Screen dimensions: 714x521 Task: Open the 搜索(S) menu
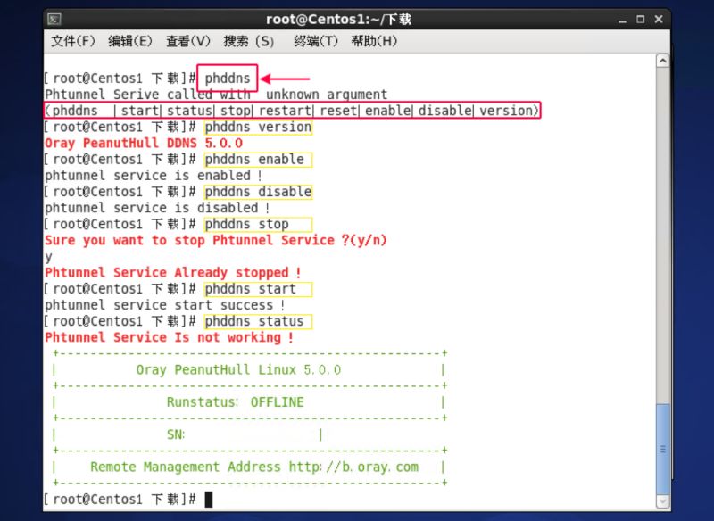pos(249,41)
